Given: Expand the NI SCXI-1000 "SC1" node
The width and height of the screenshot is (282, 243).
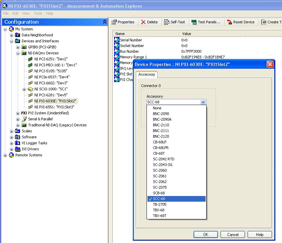Looking at the screenshot, I should pos(24,89).
